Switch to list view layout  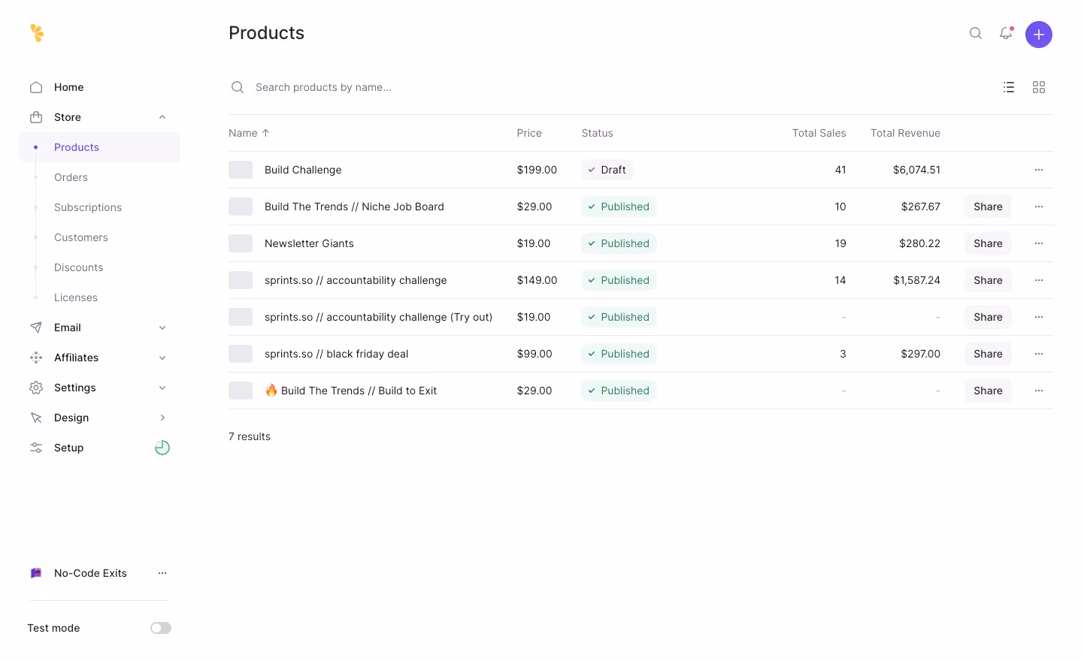pyautogui.click(x=1009, y=87)
